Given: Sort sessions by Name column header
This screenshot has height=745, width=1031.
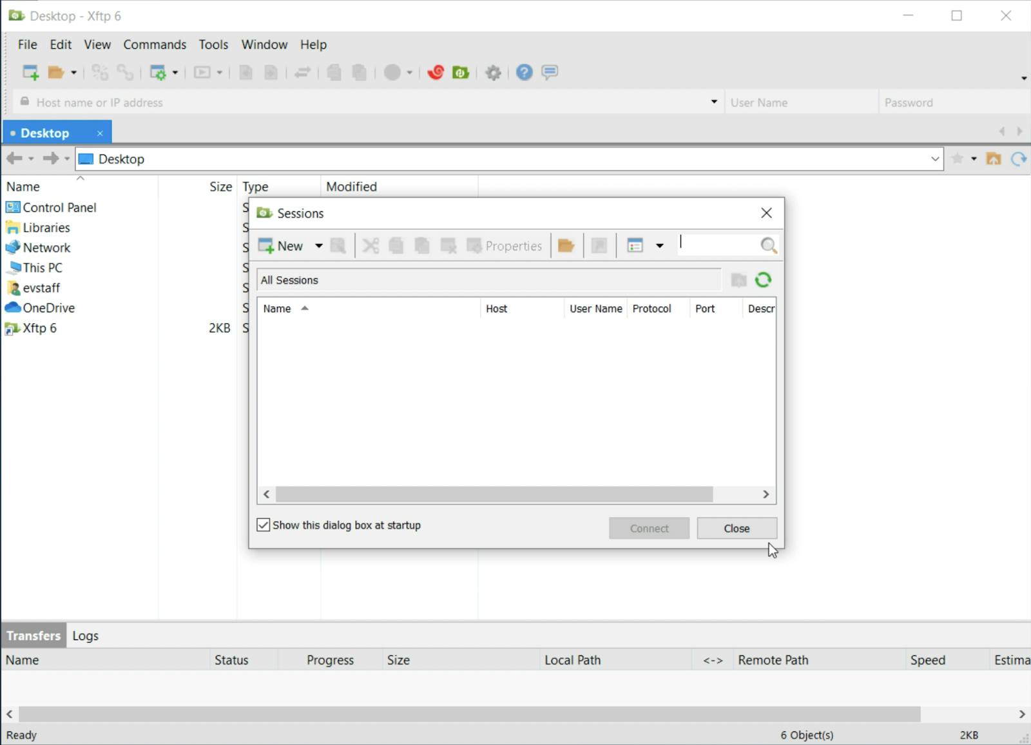Looking at the screenshot, I should (369, 308).
